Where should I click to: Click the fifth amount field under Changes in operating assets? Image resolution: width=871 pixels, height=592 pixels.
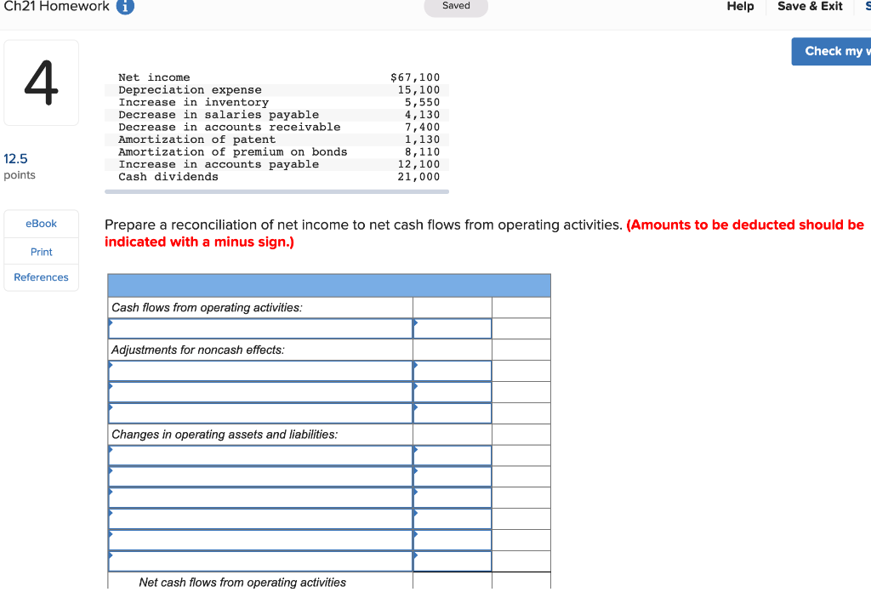coord(453,539)
